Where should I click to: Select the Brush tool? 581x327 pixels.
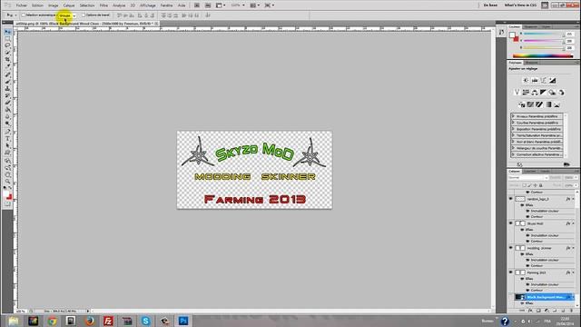tap(7, 82)
